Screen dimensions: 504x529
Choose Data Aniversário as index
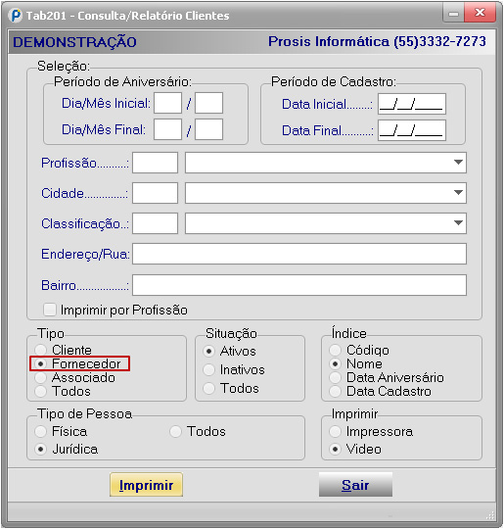(335, 377)
